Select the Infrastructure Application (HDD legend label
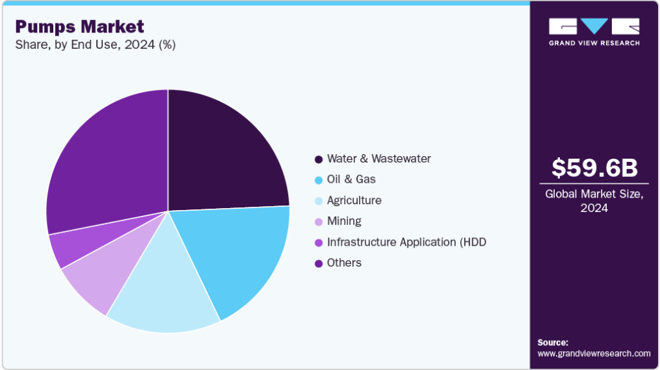This screenshot has height=370, width=660. (x=406, y=242)
